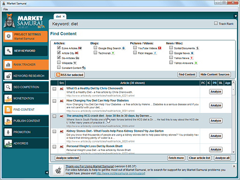240x180 pixels.
Task: Dismiss the notification bar with the X
Action: coord(234,166)
